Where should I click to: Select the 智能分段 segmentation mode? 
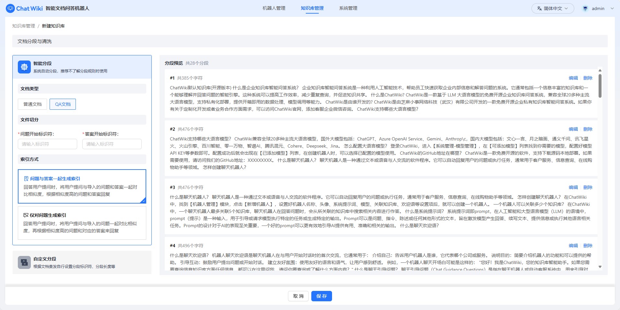(82, 67)
